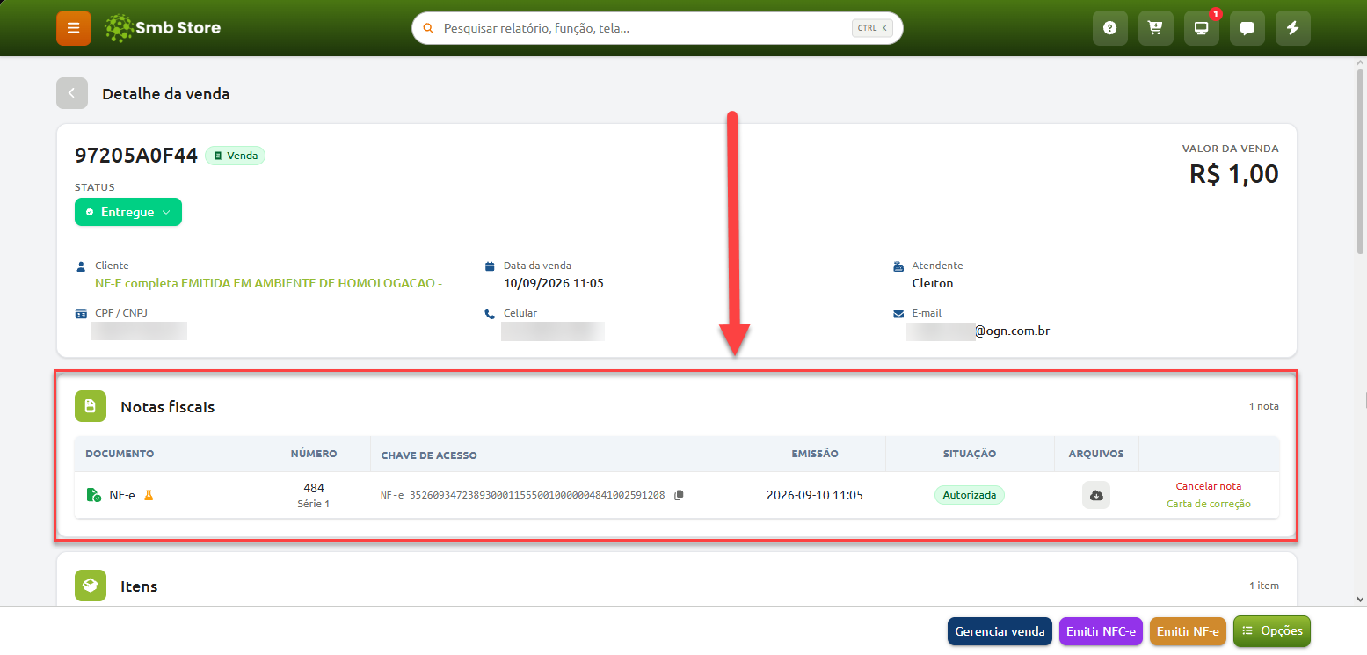Click invoice number 484
The image size is (1367, 655).
point(314,488)
